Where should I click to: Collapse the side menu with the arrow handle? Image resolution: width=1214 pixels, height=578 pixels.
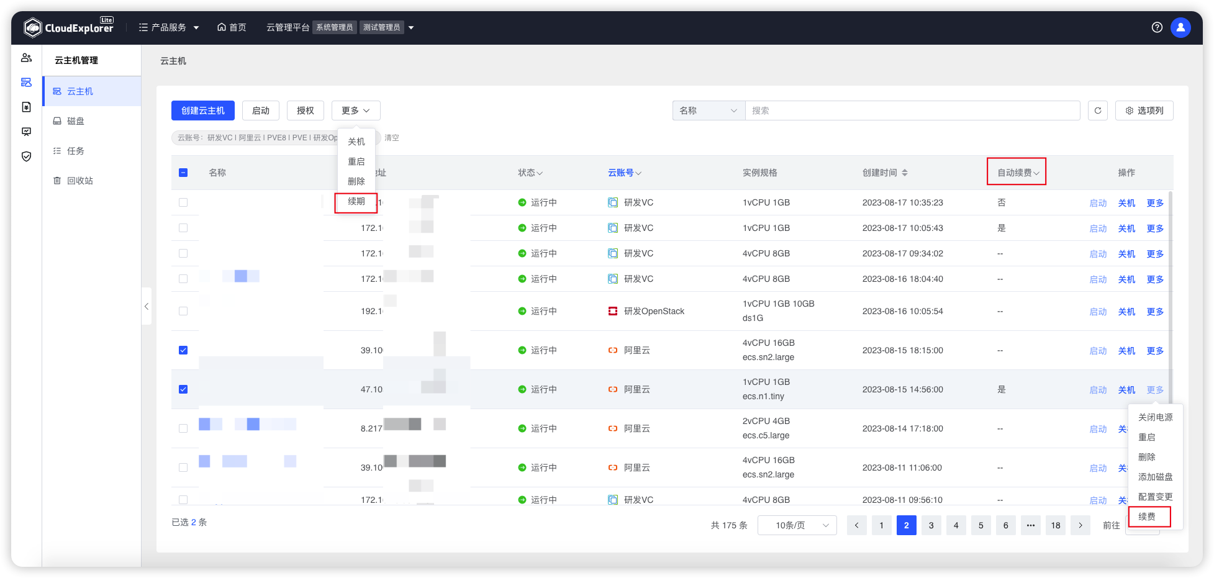pyautogui.click(x=147, y=306)
